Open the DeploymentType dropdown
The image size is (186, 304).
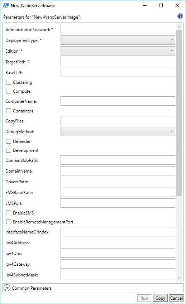[118, 40]
